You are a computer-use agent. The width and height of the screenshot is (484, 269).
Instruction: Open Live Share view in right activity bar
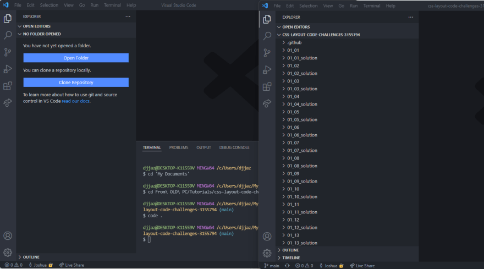tap(267, 103)
